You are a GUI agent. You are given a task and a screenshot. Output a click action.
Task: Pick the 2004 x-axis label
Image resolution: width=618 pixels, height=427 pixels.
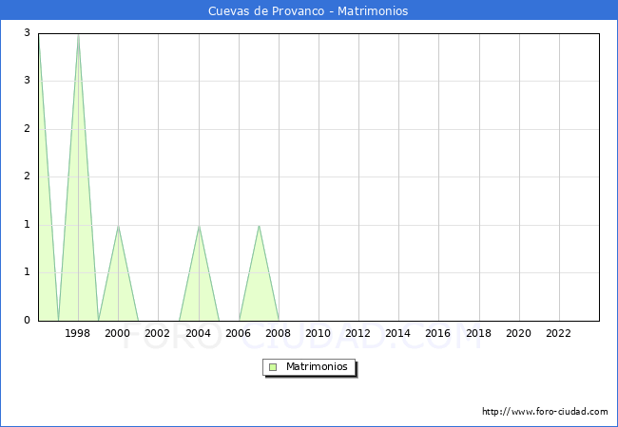pyautogui.click(x=198, y=334)
